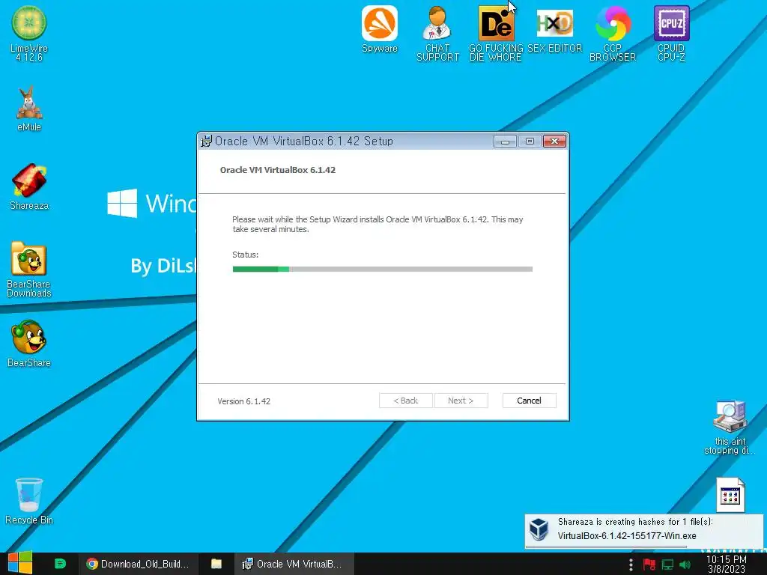The width and height of the screenshot is (767, 575).
Task: Select the Spyware desktop icon
Action: (x=380, y=29)
